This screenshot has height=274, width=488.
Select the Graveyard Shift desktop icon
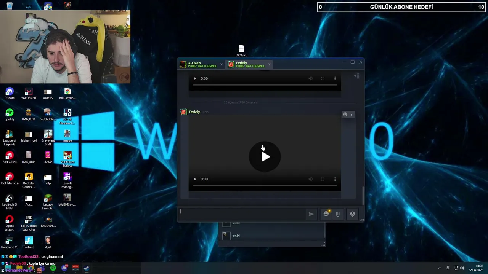[x=48, y=138]
